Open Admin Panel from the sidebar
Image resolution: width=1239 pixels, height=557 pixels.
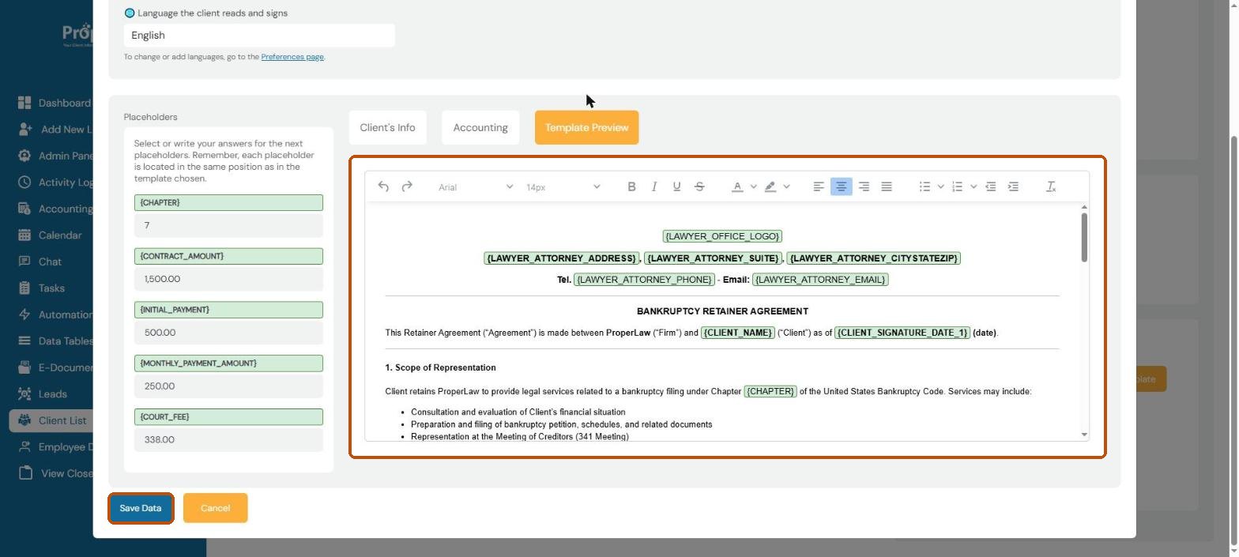pos(55,156)
